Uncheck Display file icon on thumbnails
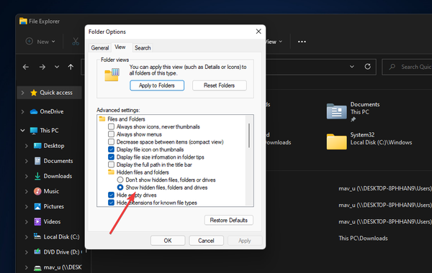Viewport: 432px width, 273px height. [x=111, y=149]
